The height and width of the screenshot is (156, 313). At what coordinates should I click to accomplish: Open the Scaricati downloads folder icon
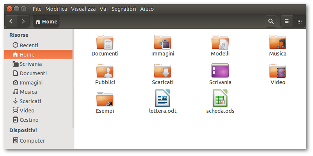[x=162, y=71]
